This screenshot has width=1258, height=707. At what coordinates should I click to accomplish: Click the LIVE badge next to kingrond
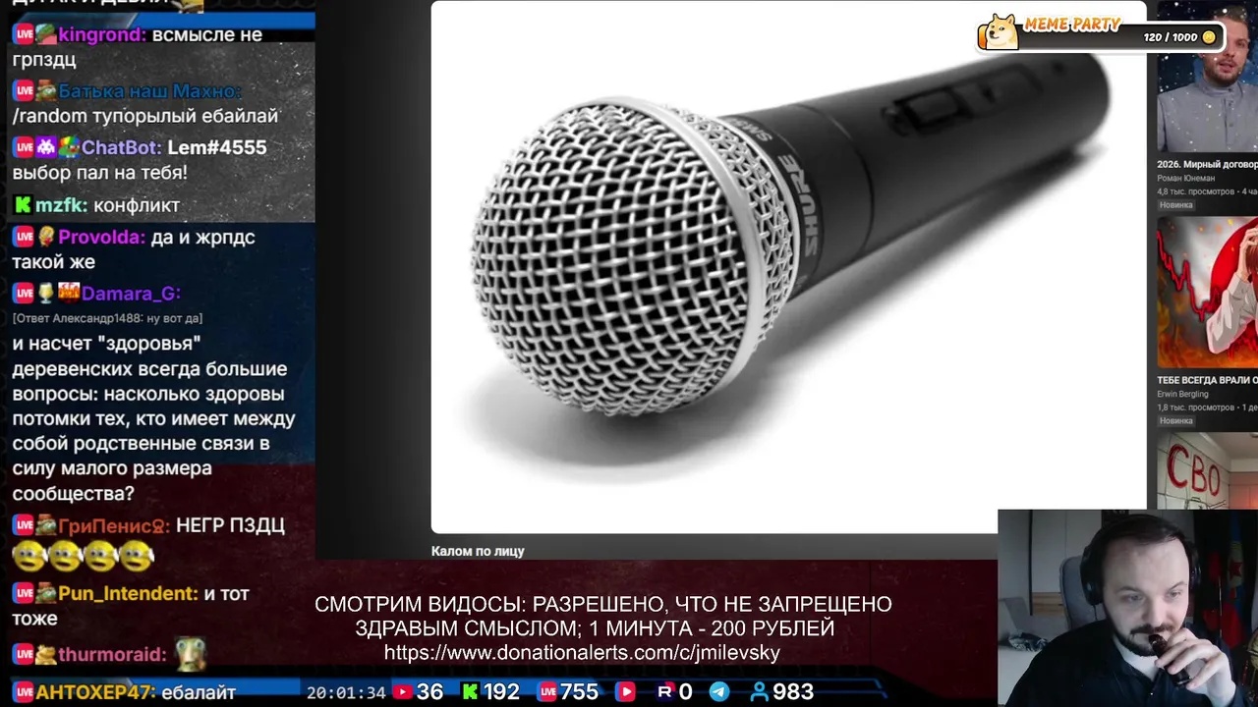pyautogui.click(x=24, y=34)
